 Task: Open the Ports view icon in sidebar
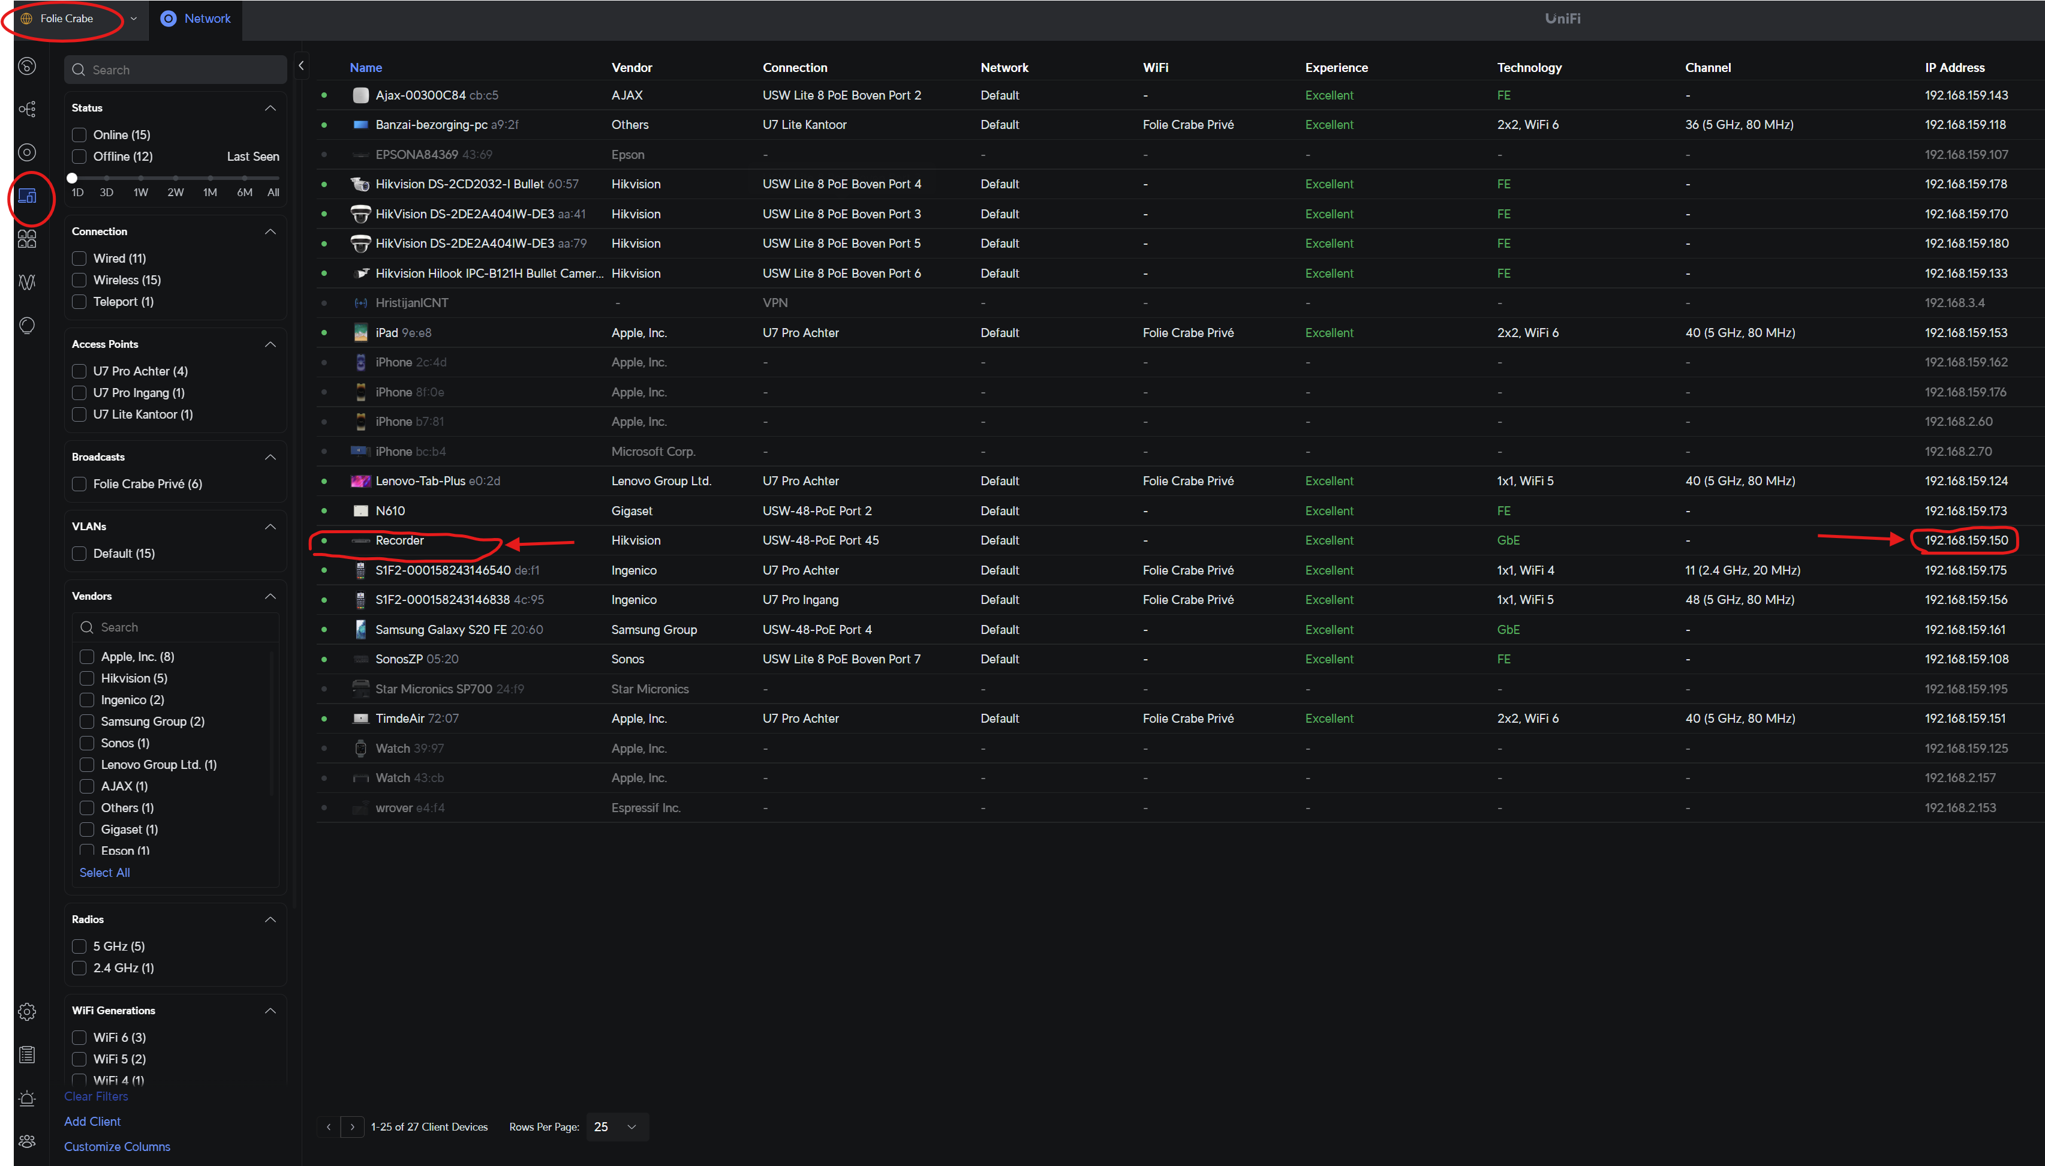tap(27, 239)
